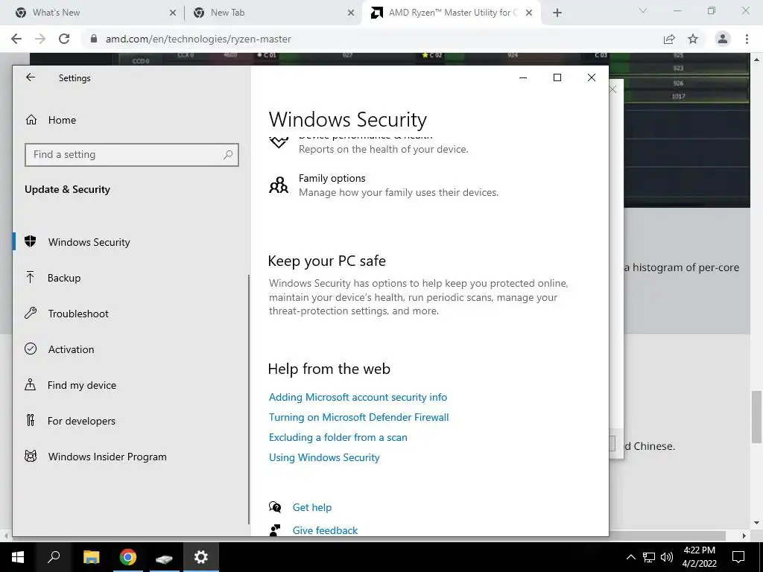Maximize the Settings window
This screenshot has width=763, height=572.
point(557,77)
